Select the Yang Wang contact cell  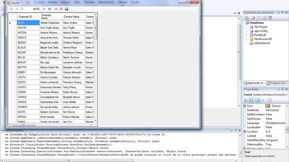(73, 87)
